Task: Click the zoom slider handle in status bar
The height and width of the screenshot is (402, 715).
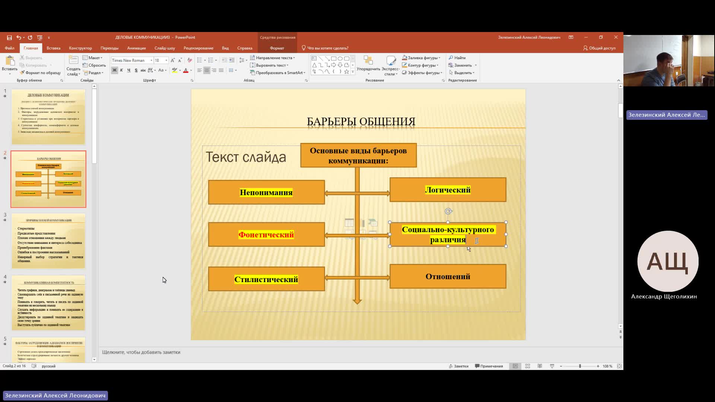Action: click(580, 366)
